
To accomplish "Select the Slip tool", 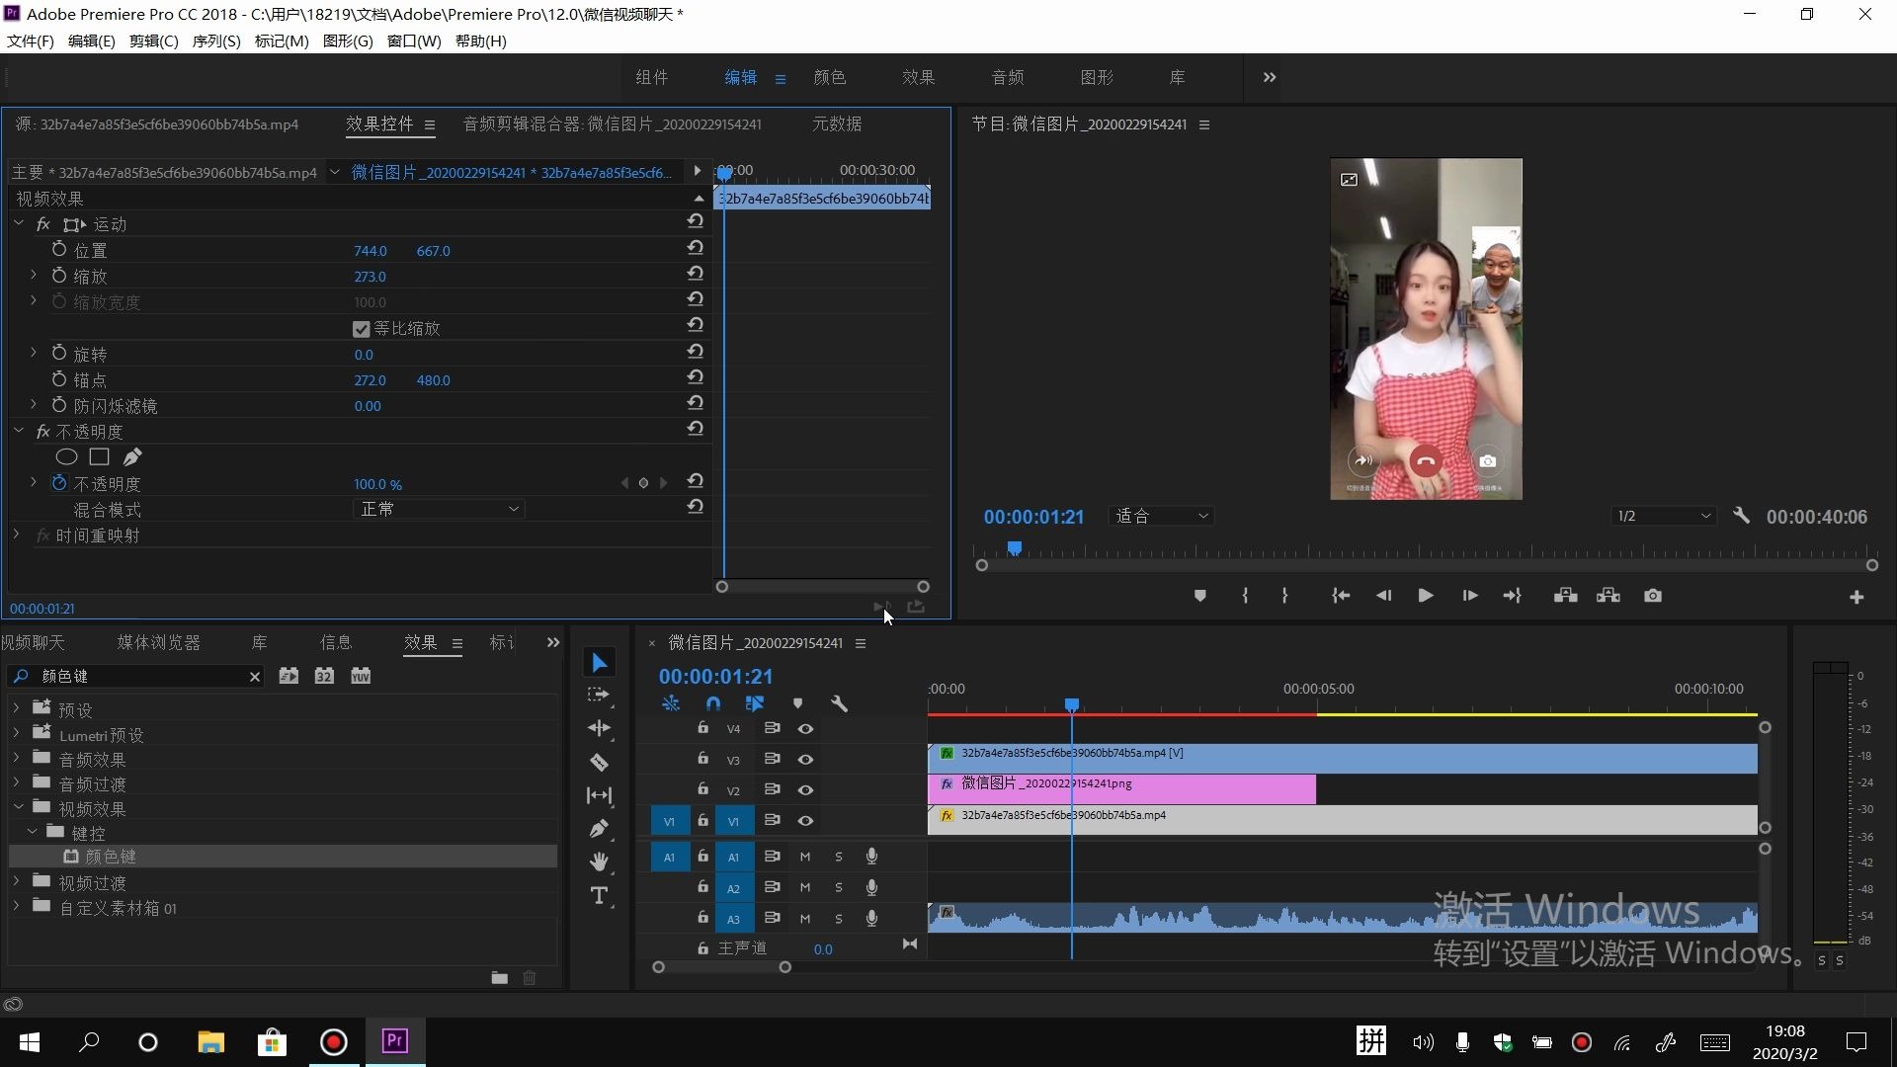I will [599, 795].
